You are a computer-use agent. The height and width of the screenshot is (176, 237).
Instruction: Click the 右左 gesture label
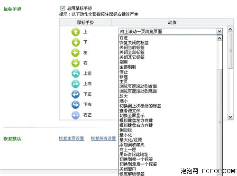tap(87, 115)
